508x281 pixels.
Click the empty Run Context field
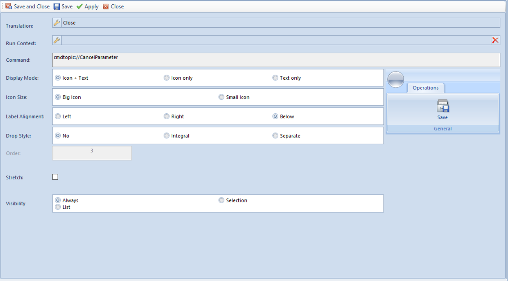click(x=276, y=40)
